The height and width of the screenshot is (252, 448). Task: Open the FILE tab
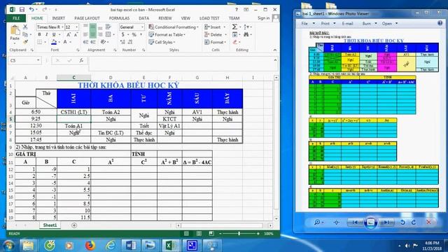coord(16,18)
